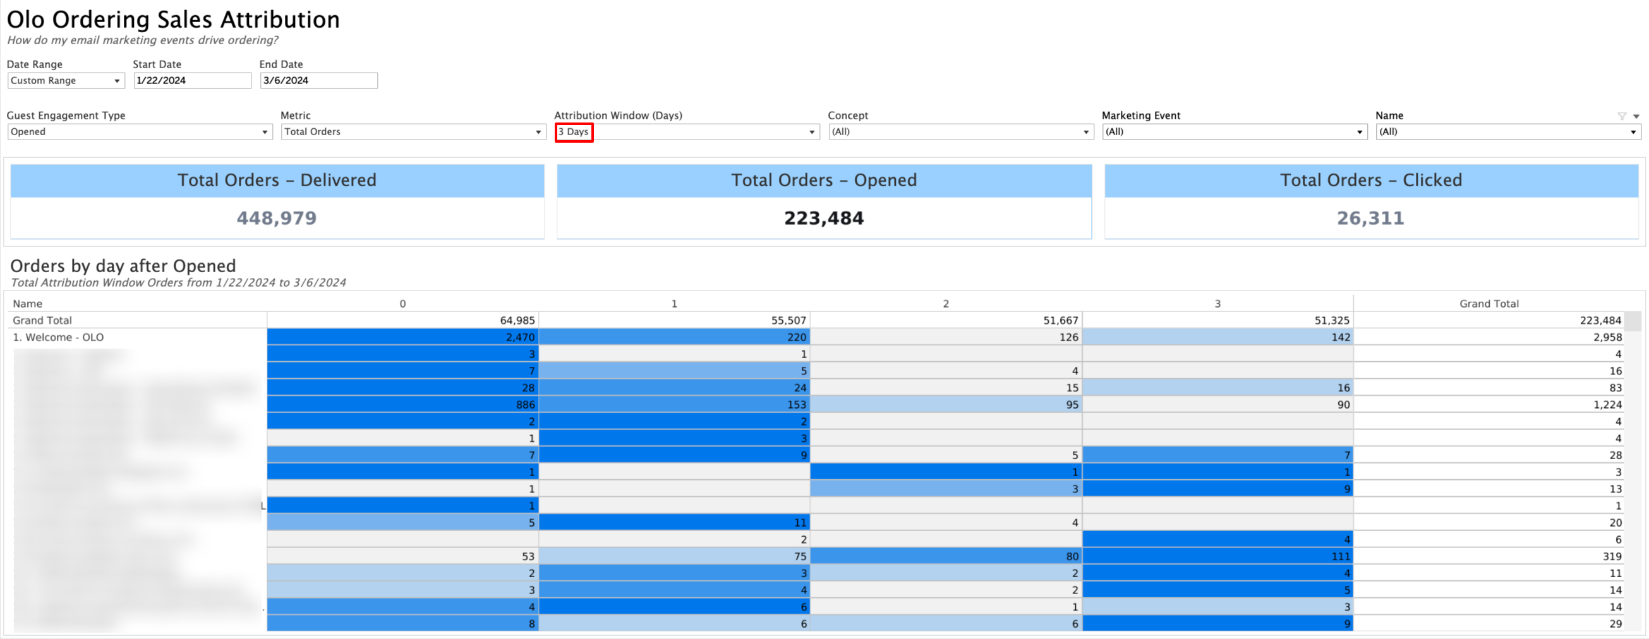This screenshot has height=639, width=1649.
Task: Click the 1,224 row total
Action: tap(1489, 404)
